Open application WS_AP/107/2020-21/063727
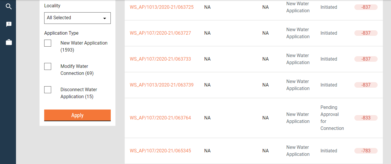The width and height of the screenshot is (391, 164). click(160, 33)
